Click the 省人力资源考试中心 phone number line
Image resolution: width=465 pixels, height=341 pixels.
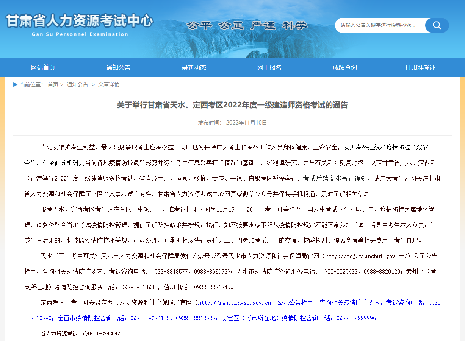(x=82, y=334)
